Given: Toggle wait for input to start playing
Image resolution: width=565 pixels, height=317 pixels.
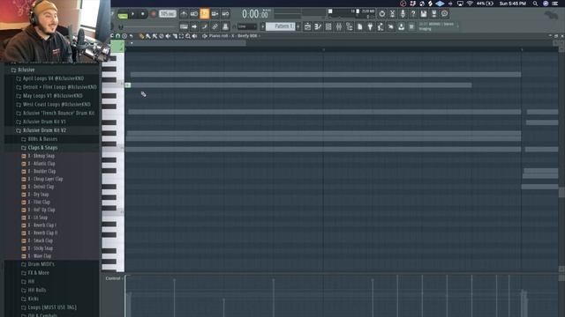Looking at the screenshot, I should pyautogui.click(x=194, y=14).
